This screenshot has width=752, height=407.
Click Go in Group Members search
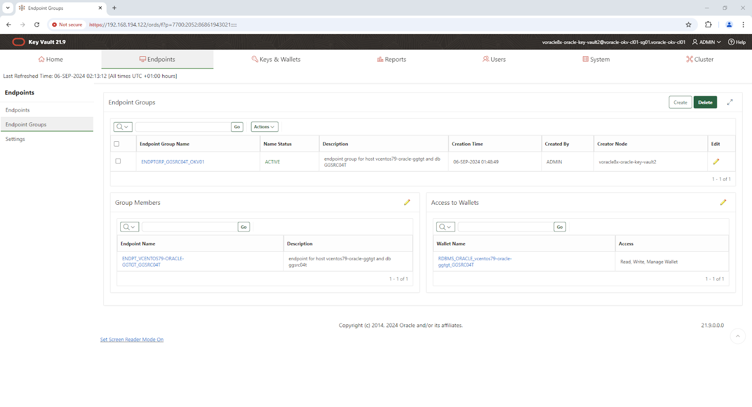[243, 227]
